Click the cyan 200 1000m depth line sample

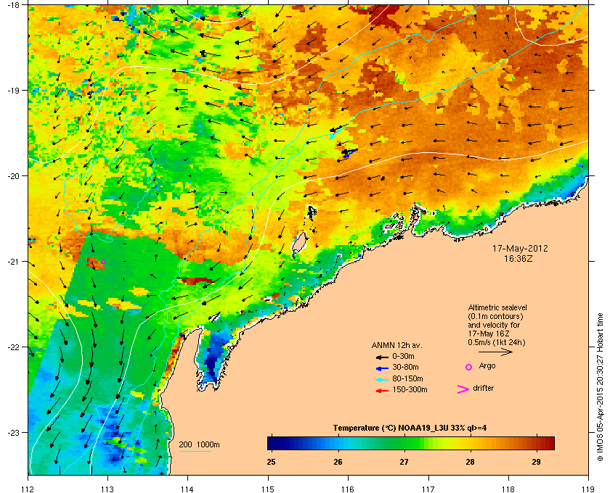pyautogui.click(x=195, y=452)
